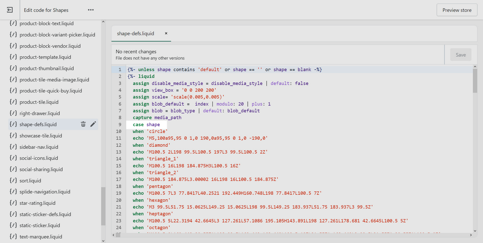Click line number 1 in gutter
483x243 pixels.
[120, 70]
